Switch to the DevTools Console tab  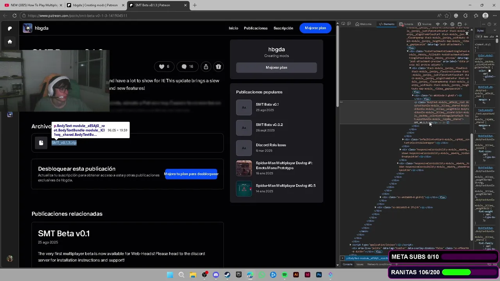pos(406,24)
